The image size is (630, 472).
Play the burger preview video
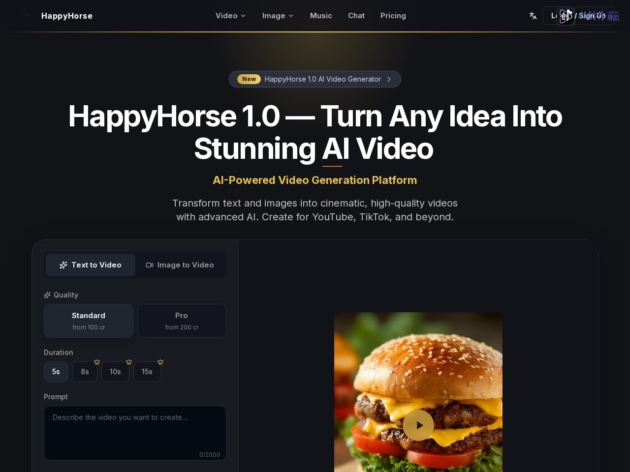click(x=418, y=425)
